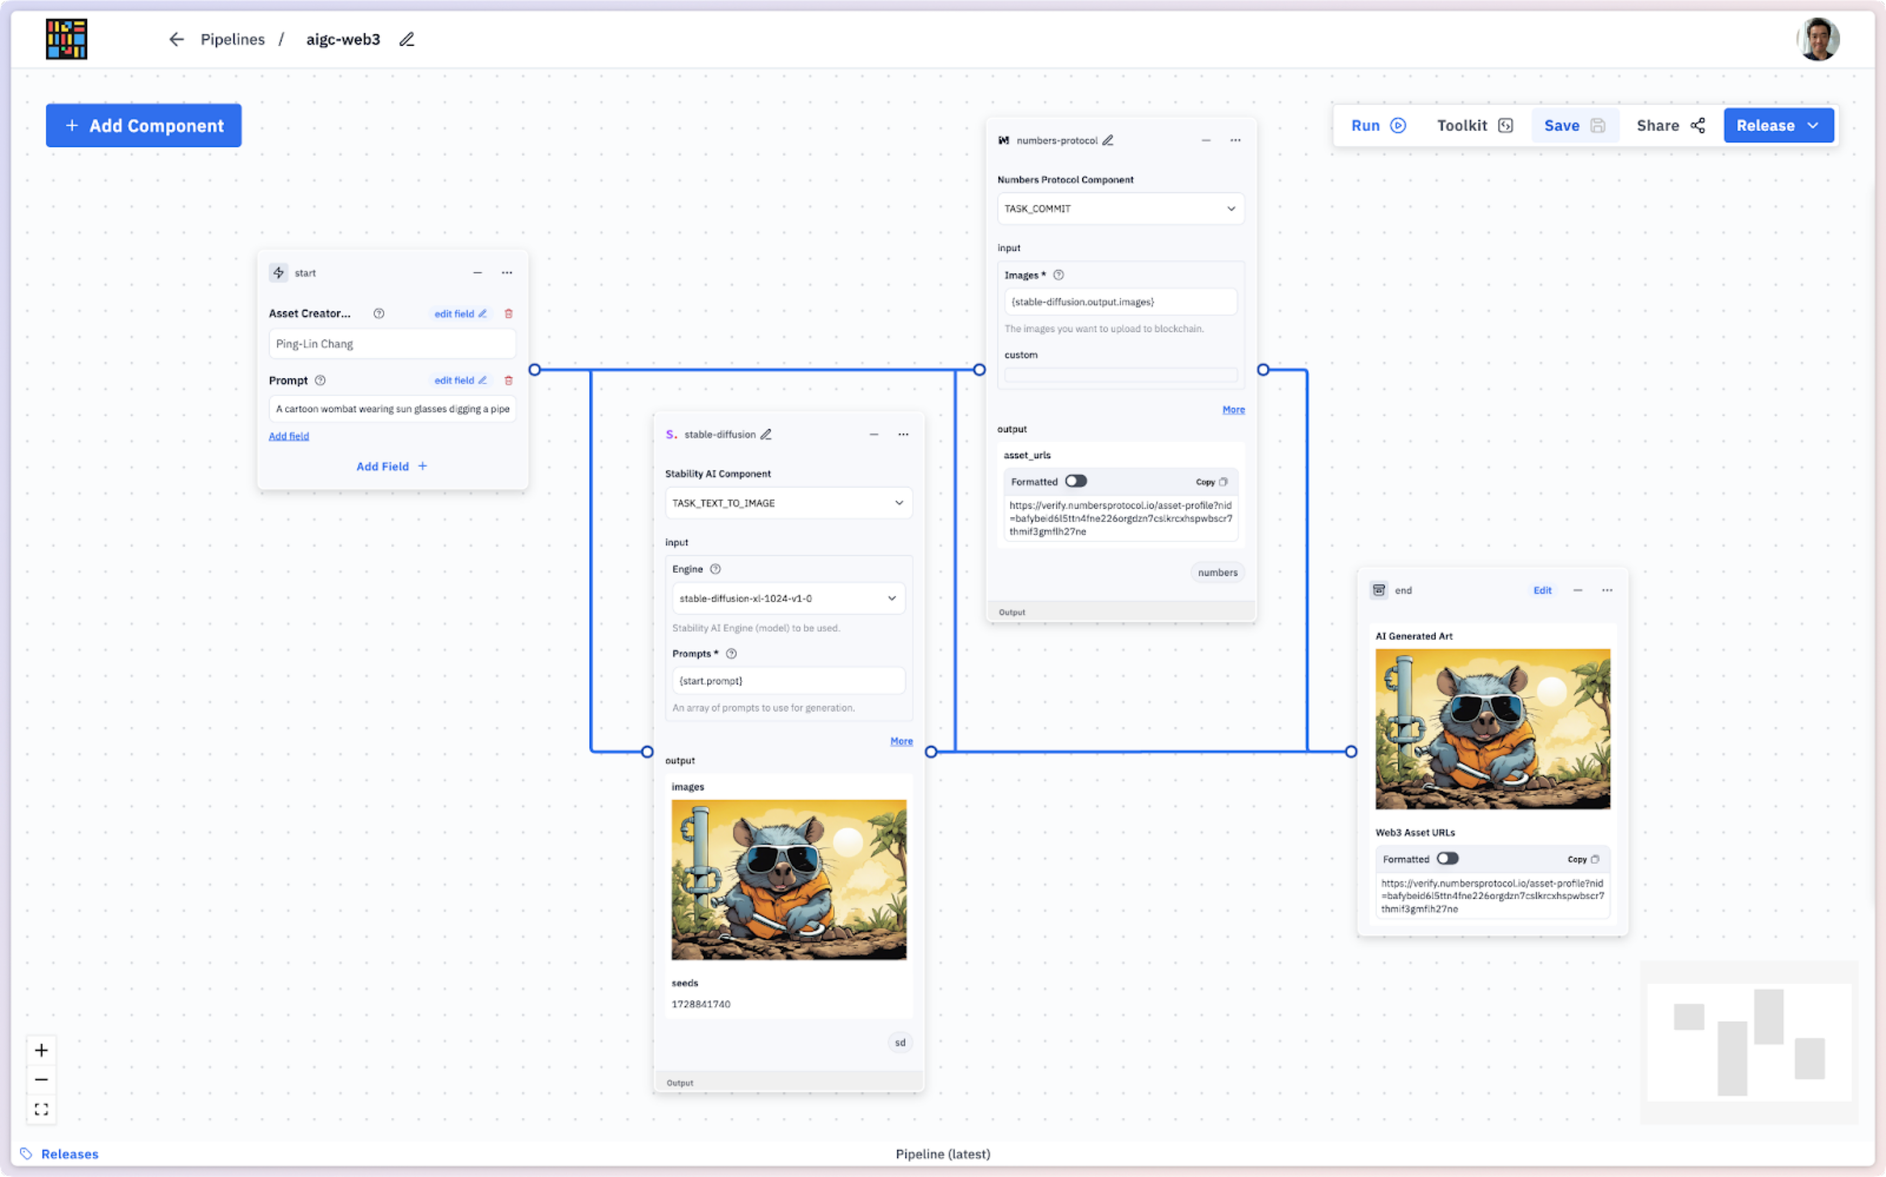
Task: Expand the Engine stable-diffusion-xl-1024-v1-0 dropdown
Action: pos(788,599)
